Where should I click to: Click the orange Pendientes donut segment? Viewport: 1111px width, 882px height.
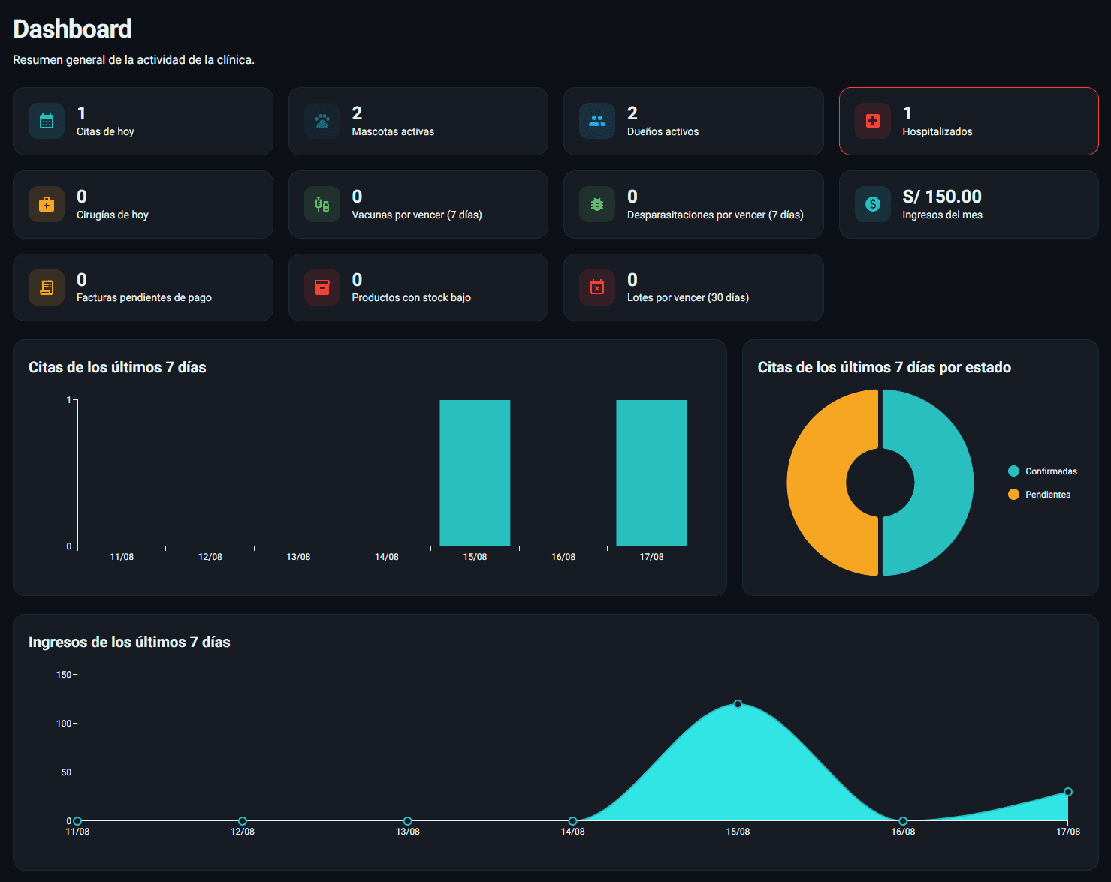tap(817, 483)
